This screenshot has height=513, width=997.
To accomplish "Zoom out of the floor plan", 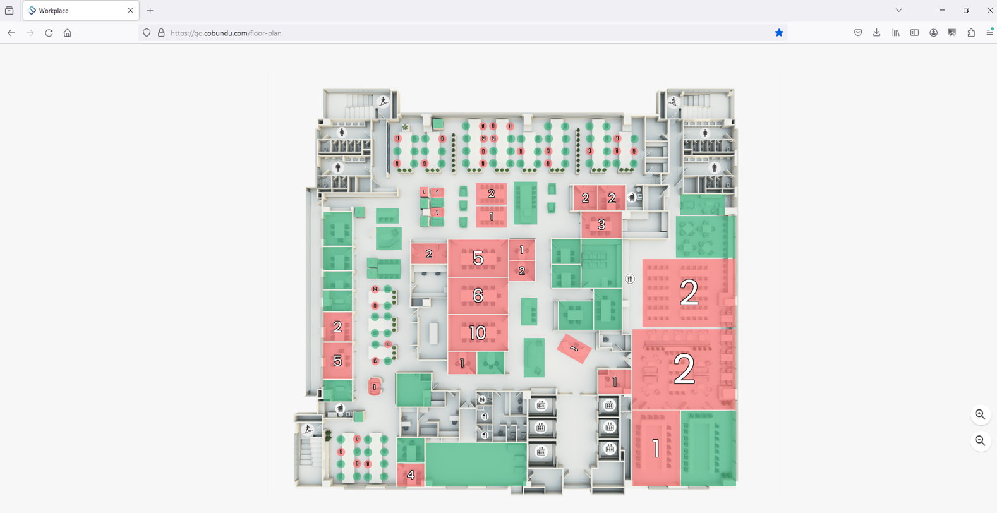I will (980, 441).
